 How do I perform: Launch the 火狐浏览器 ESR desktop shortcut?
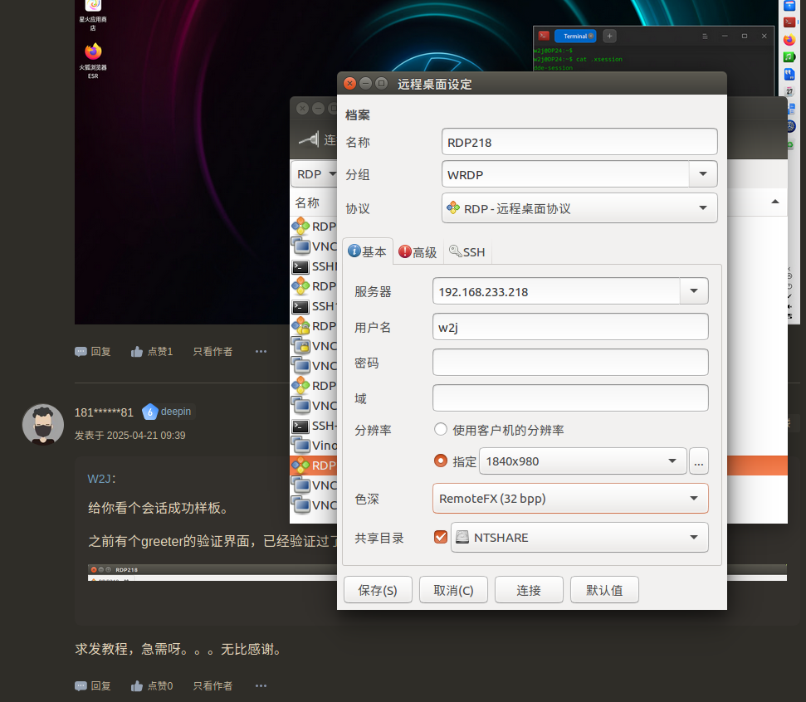(93, 61)
